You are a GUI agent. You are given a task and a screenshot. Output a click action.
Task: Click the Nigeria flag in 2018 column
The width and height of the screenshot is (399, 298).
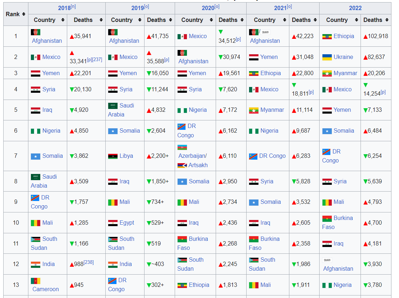(36, 131)
